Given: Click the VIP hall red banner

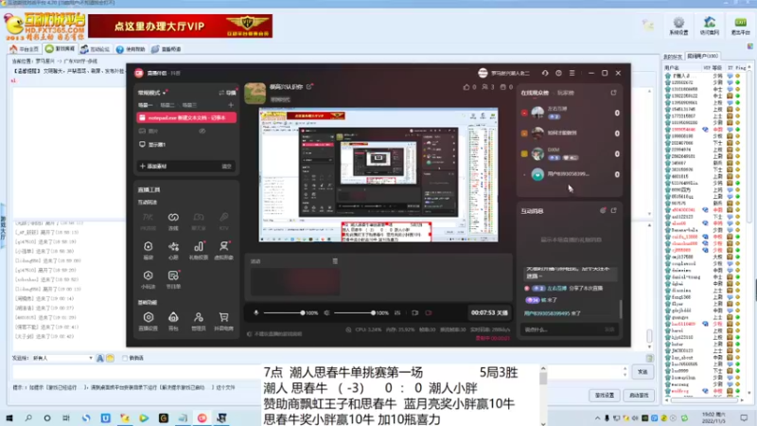Looking at the screenshot, I should 180,26.
